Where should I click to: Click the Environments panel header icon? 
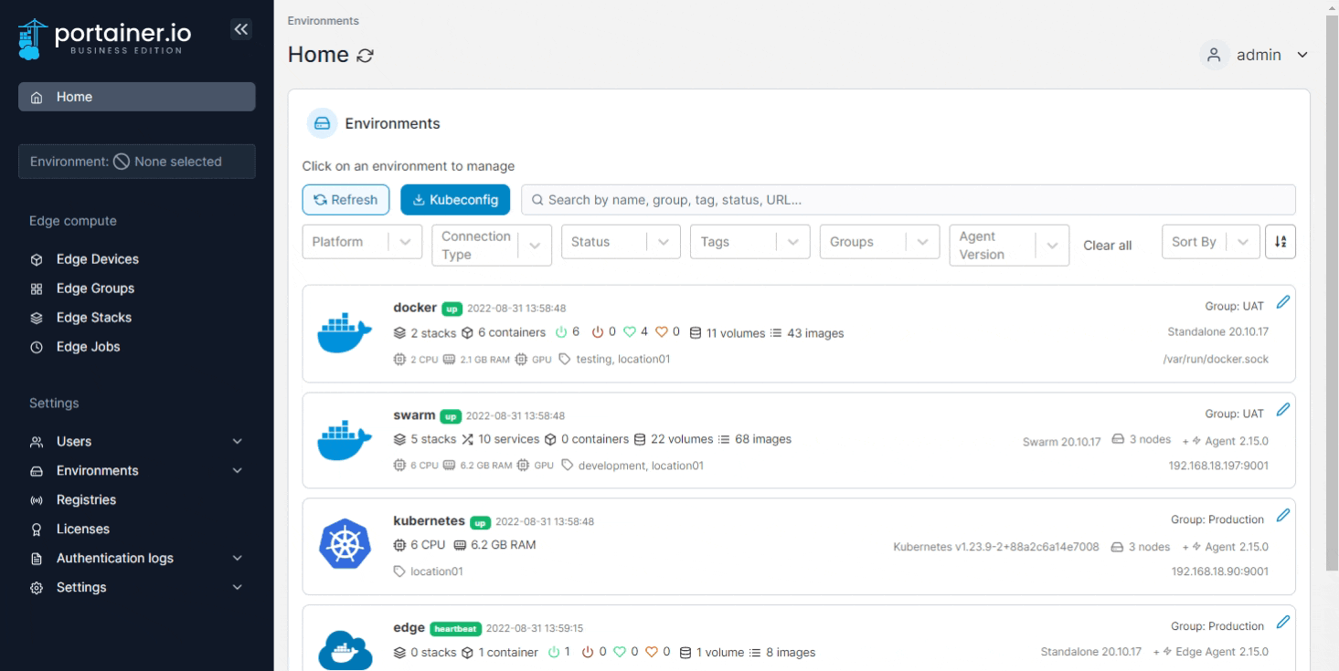point(322,123)
